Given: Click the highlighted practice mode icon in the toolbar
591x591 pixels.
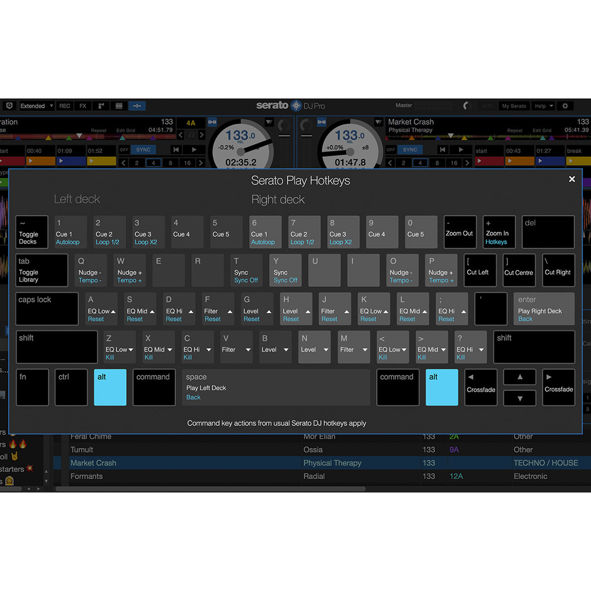Looking at the screenshot, I should coord(137,106).
